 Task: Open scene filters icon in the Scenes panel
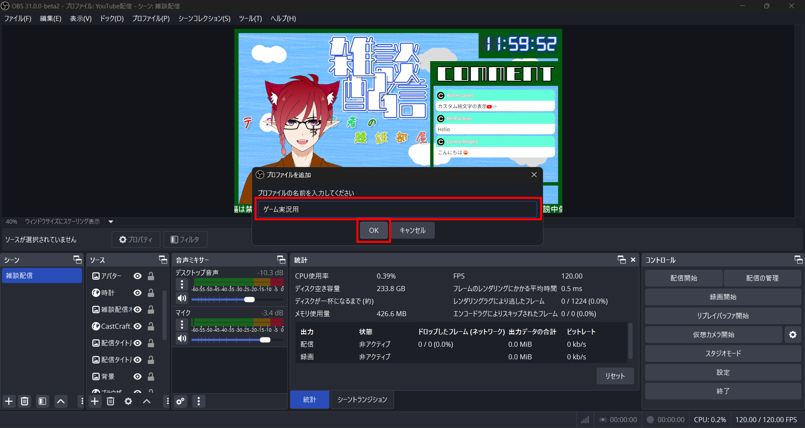coord(42,401)
